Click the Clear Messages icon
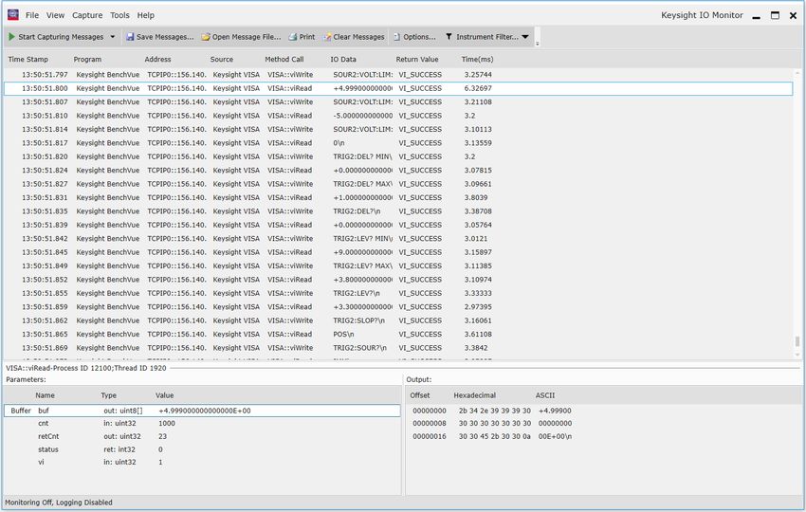The width and height of the screenshot is (806, 512). (x=327, y=37)
